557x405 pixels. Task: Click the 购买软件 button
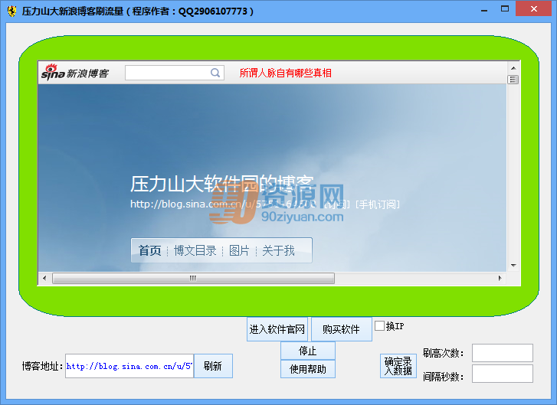pos(342,329)
